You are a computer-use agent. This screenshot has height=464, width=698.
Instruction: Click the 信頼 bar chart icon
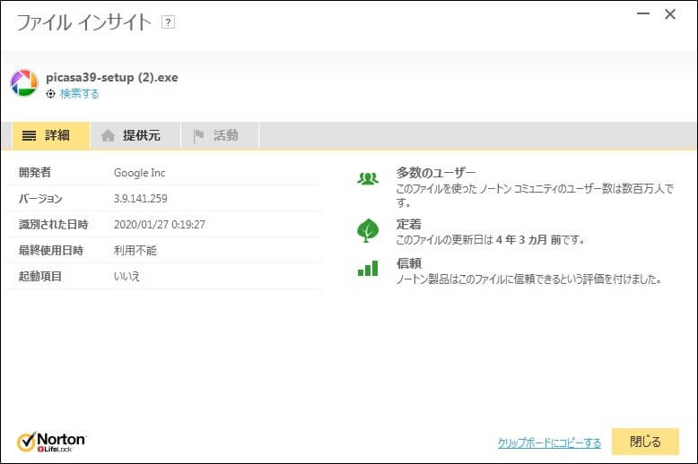tap(368, 269)
